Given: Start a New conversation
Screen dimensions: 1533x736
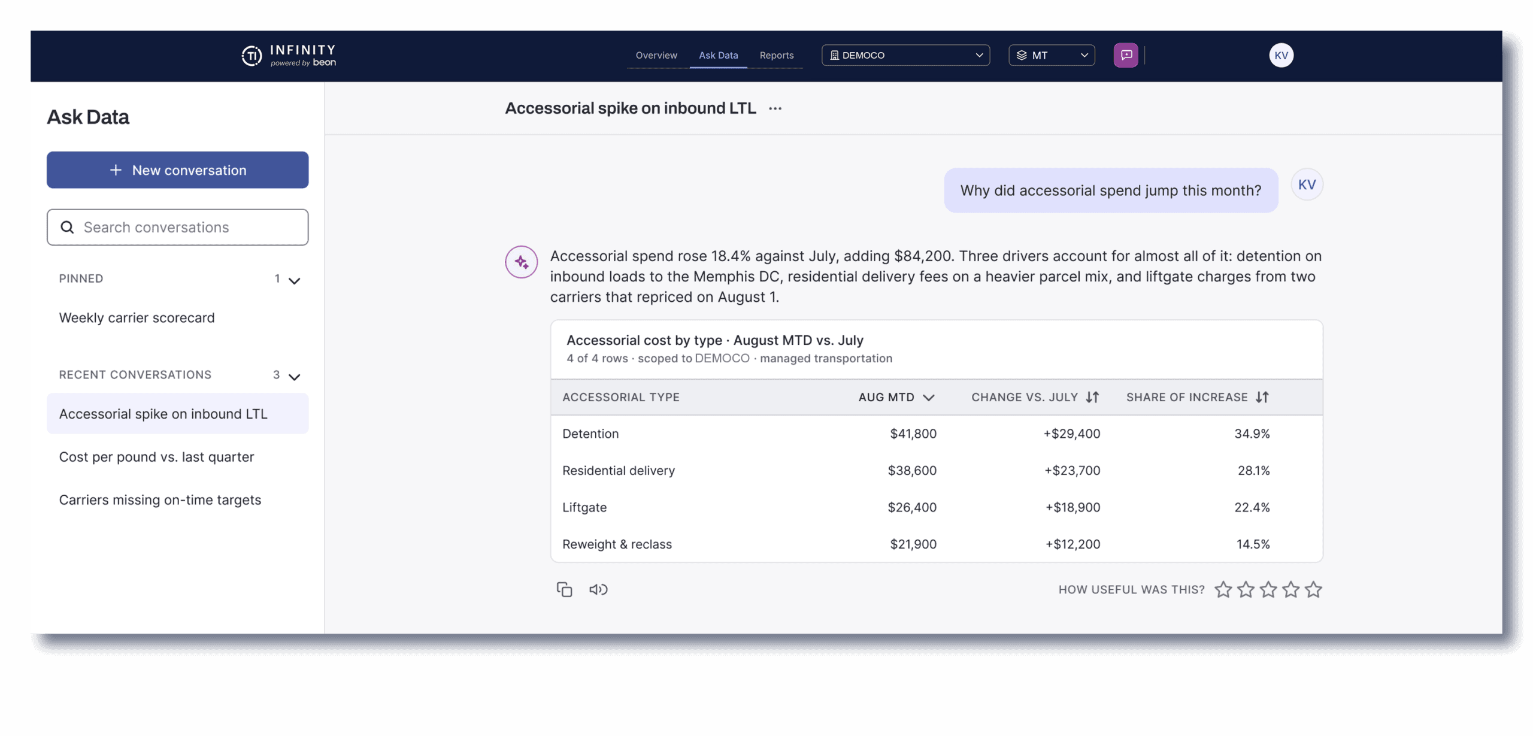Looking at the screenshot, I should point(177,170).
